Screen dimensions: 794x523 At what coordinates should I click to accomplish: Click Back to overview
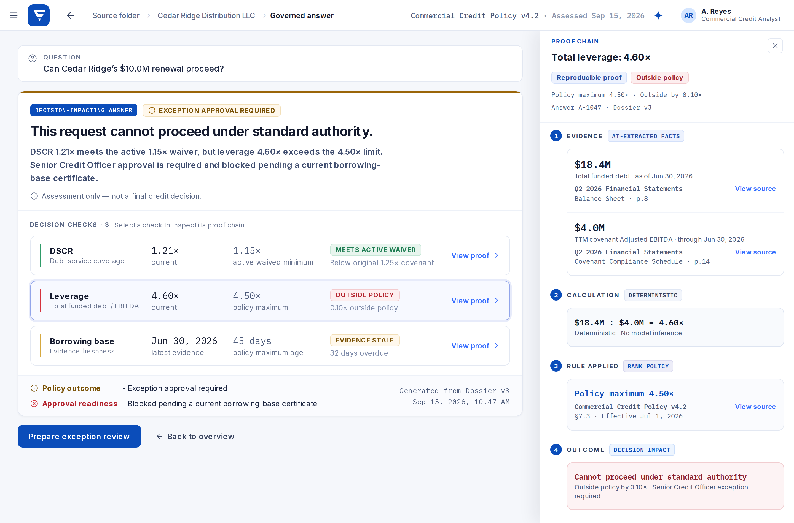pyautogui.click(x=195, y=436)
